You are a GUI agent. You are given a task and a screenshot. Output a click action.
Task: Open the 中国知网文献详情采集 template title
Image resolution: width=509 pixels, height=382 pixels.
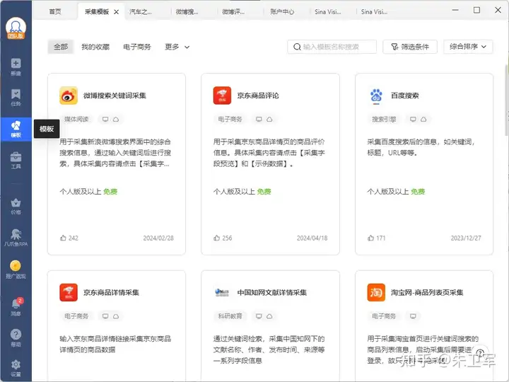tap(272, 292)
